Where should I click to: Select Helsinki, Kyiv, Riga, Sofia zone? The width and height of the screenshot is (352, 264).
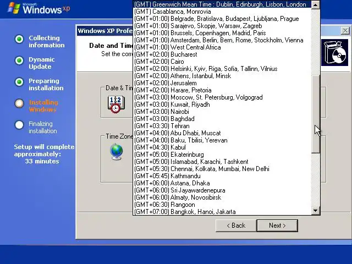point(222,69)
